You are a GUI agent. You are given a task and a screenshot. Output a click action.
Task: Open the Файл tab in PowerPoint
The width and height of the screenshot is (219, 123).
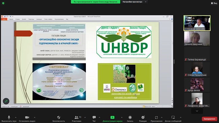click(x=4, y=19)
